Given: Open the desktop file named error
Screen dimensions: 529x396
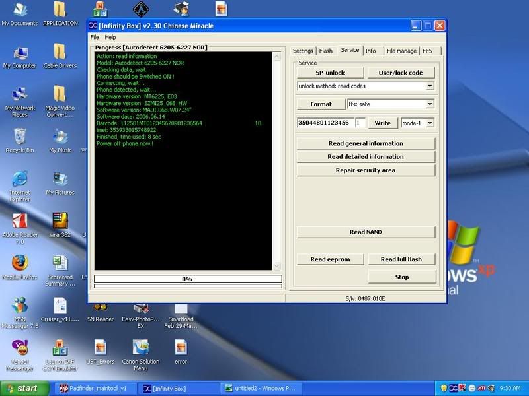Looking at the screenshot, I should pyautogui.click(x=181, y=352).
